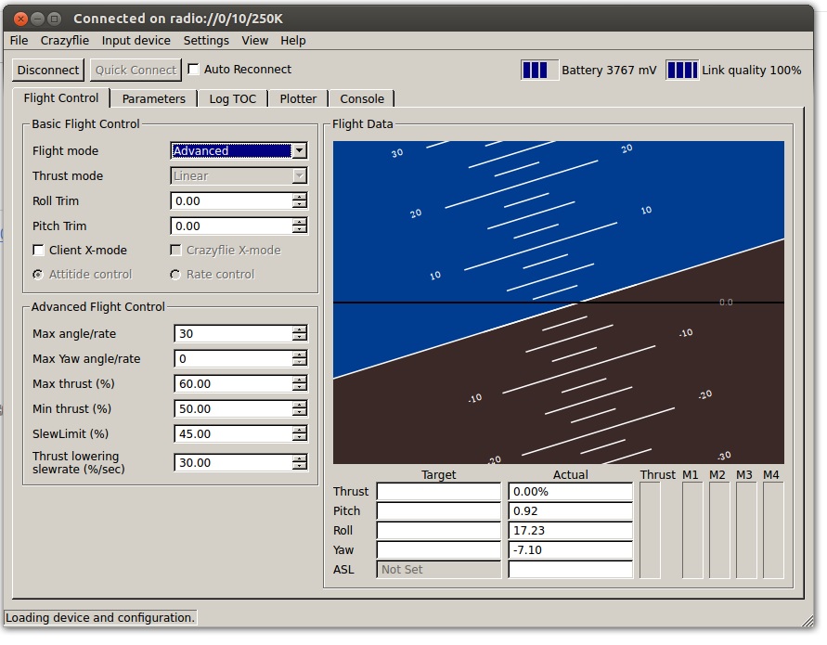Image resolution: width=827 pixels, height=645 pixels.
Task: Increase the Max thrust percentage
Action: pyautogui.click(x=299, y=380)
